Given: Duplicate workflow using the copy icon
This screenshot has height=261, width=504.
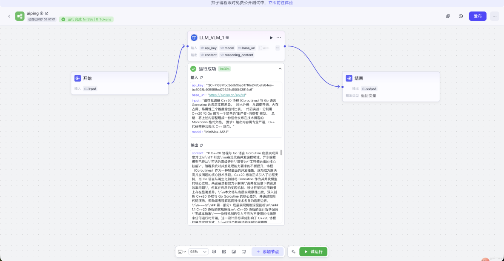Looking at the screenshot, I should point(448,16).
